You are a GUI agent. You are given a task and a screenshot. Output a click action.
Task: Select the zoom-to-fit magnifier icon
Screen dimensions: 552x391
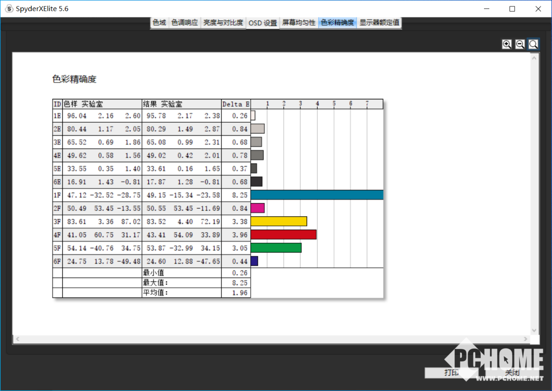[x=533, y=45]
